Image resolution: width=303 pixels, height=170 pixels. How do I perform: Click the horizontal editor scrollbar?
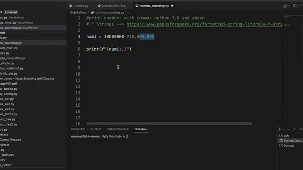(x=169, y=123)
